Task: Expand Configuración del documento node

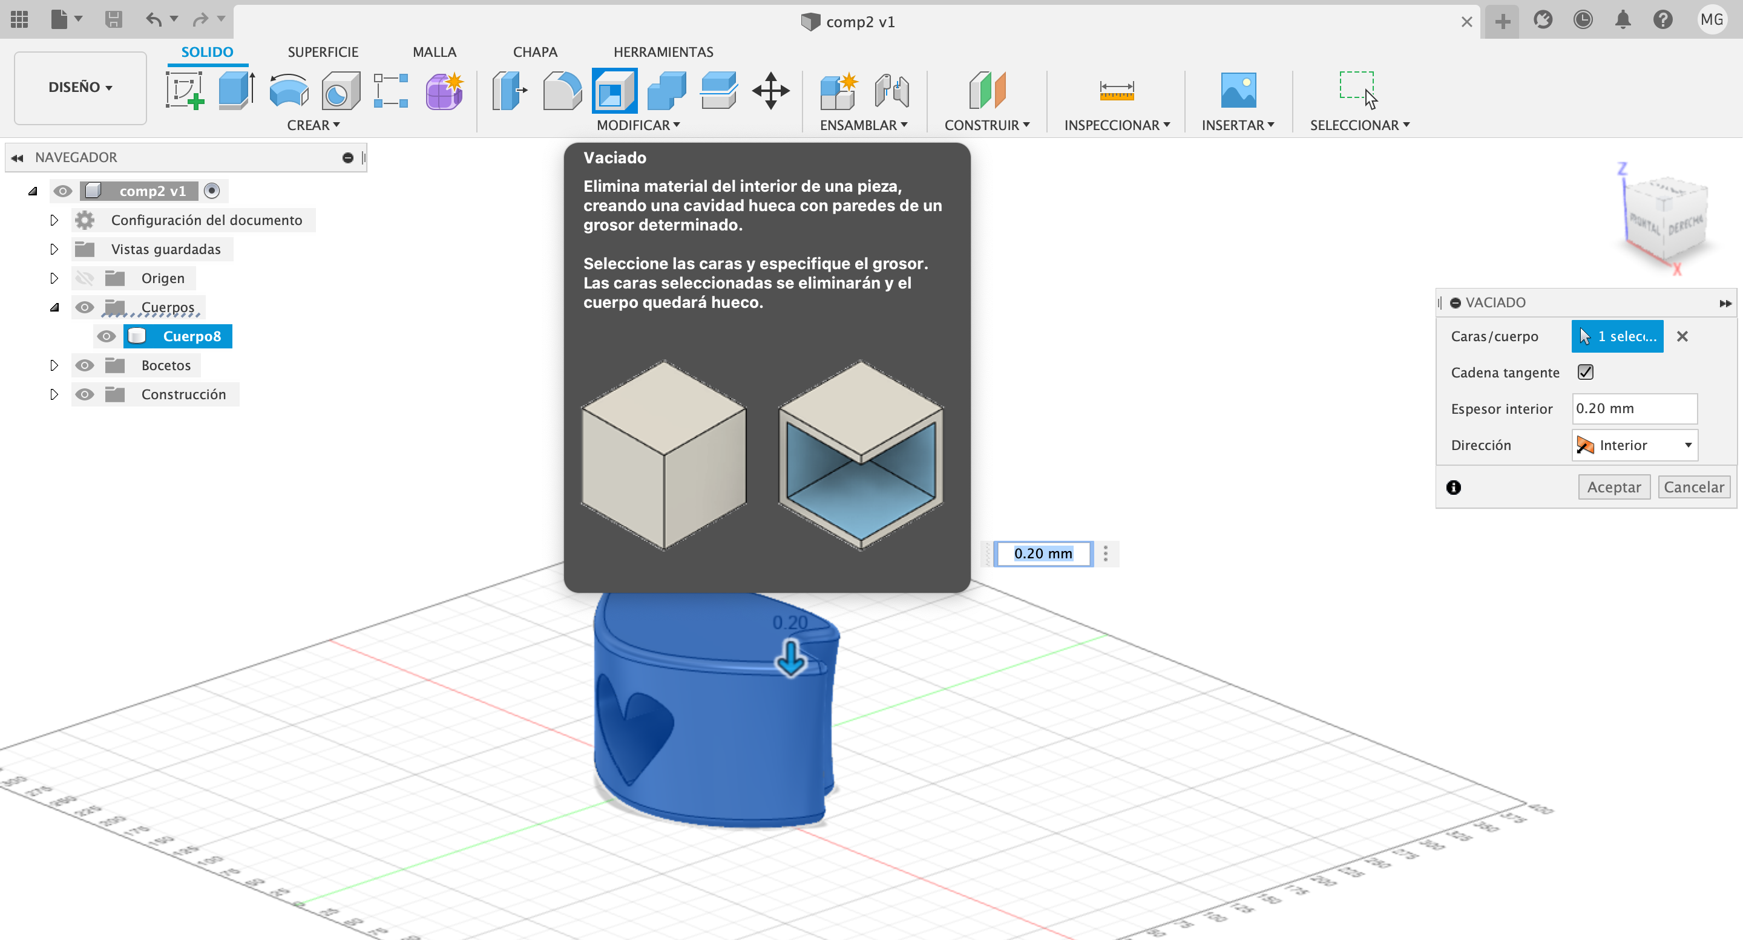Action: tap(54, 220)
